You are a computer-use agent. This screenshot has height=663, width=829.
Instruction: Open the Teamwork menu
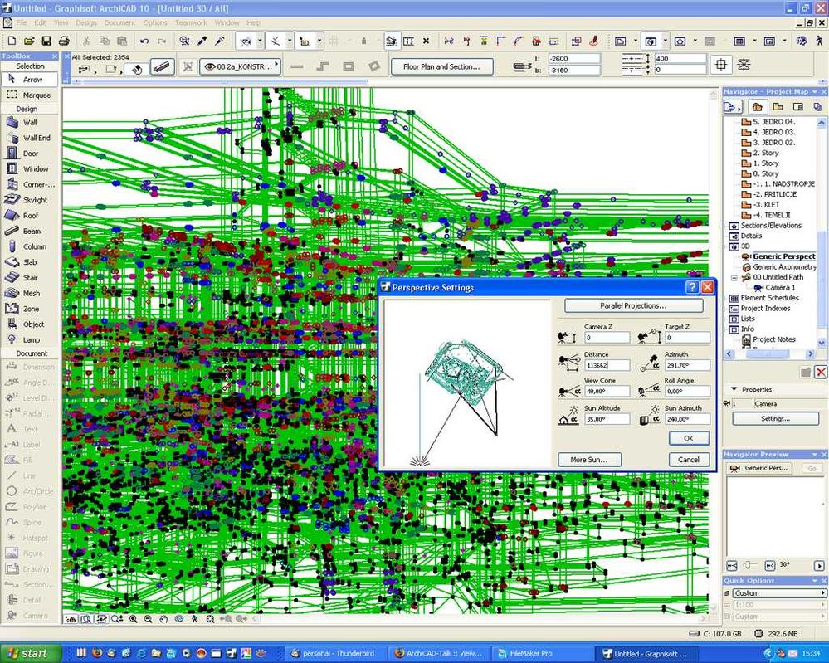tap(191, 22)
